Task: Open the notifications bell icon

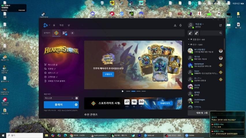Action: (181, 25)
